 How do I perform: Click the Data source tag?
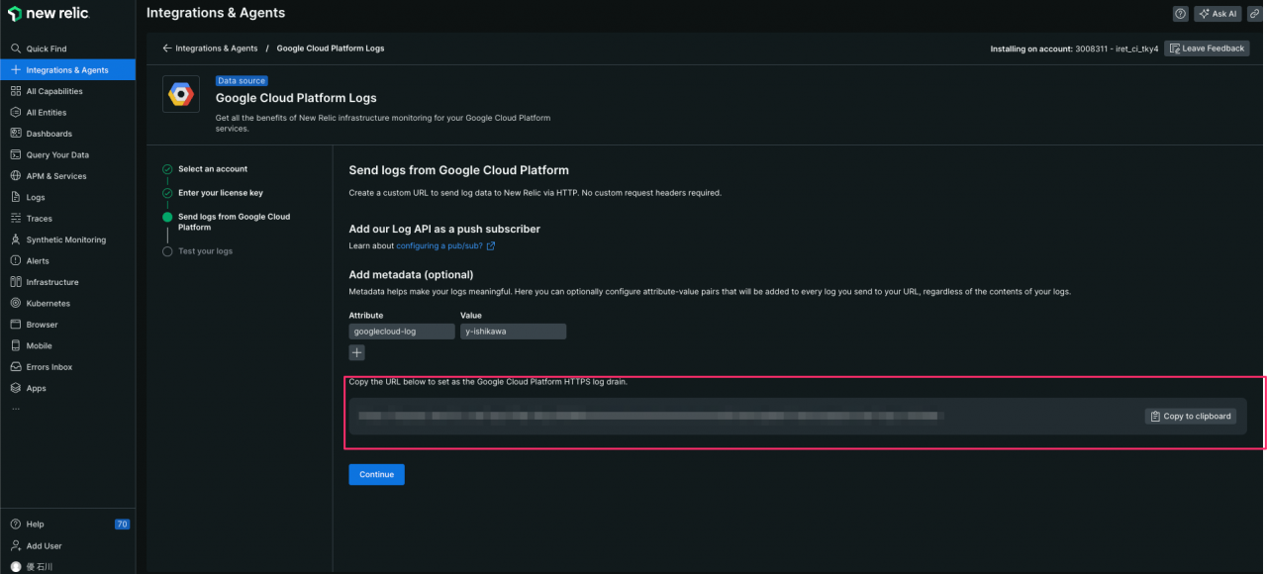click(242, 81)
